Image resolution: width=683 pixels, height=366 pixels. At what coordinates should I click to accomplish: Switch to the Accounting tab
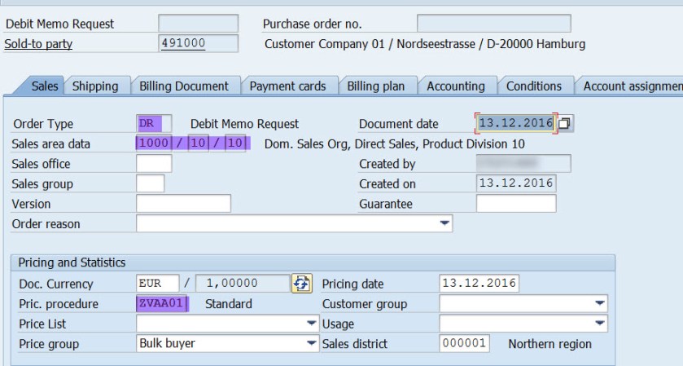455,86
